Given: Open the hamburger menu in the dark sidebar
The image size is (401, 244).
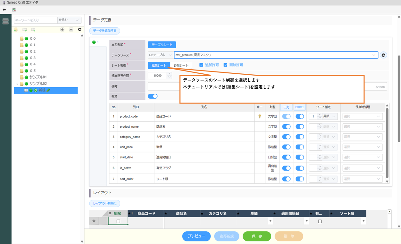Looking at the screenshot, I should [x=5, y=22].
